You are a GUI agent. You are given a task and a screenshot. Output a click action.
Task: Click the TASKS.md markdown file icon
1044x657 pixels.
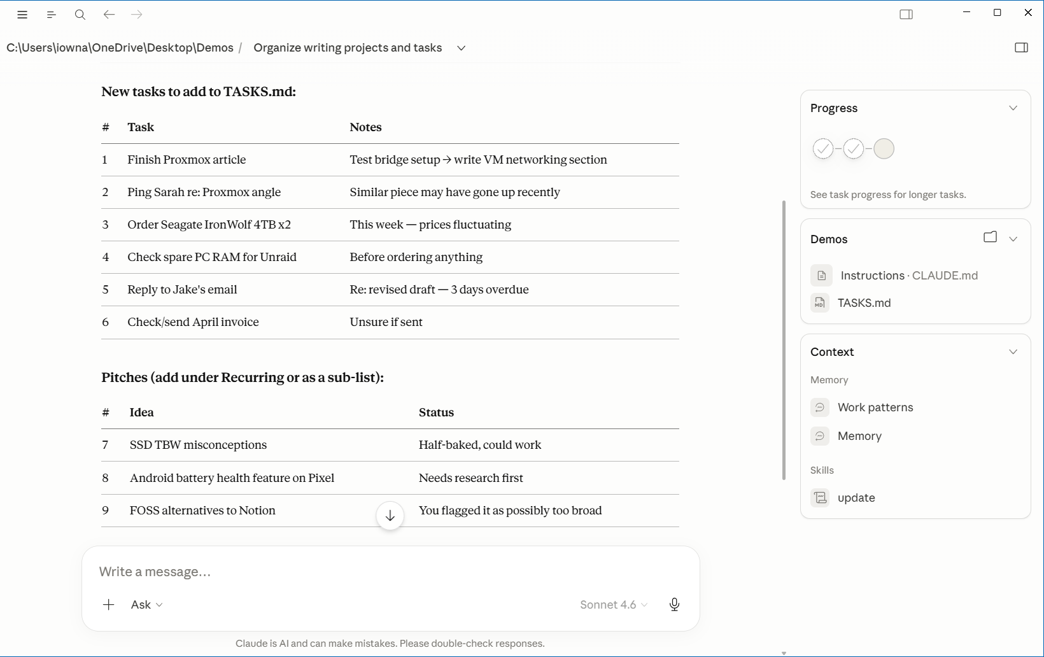point(820,303)
